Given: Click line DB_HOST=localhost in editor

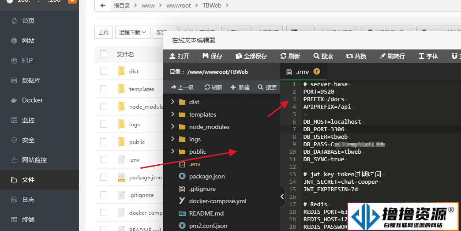Looking at the screenshot, I should click(x=332, y=121).
